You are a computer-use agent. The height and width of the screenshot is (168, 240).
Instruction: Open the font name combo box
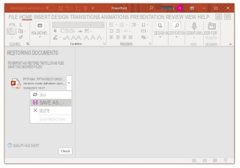click(72, 25)
